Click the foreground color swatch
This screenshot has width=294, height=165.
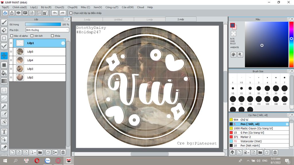(233, 25)
